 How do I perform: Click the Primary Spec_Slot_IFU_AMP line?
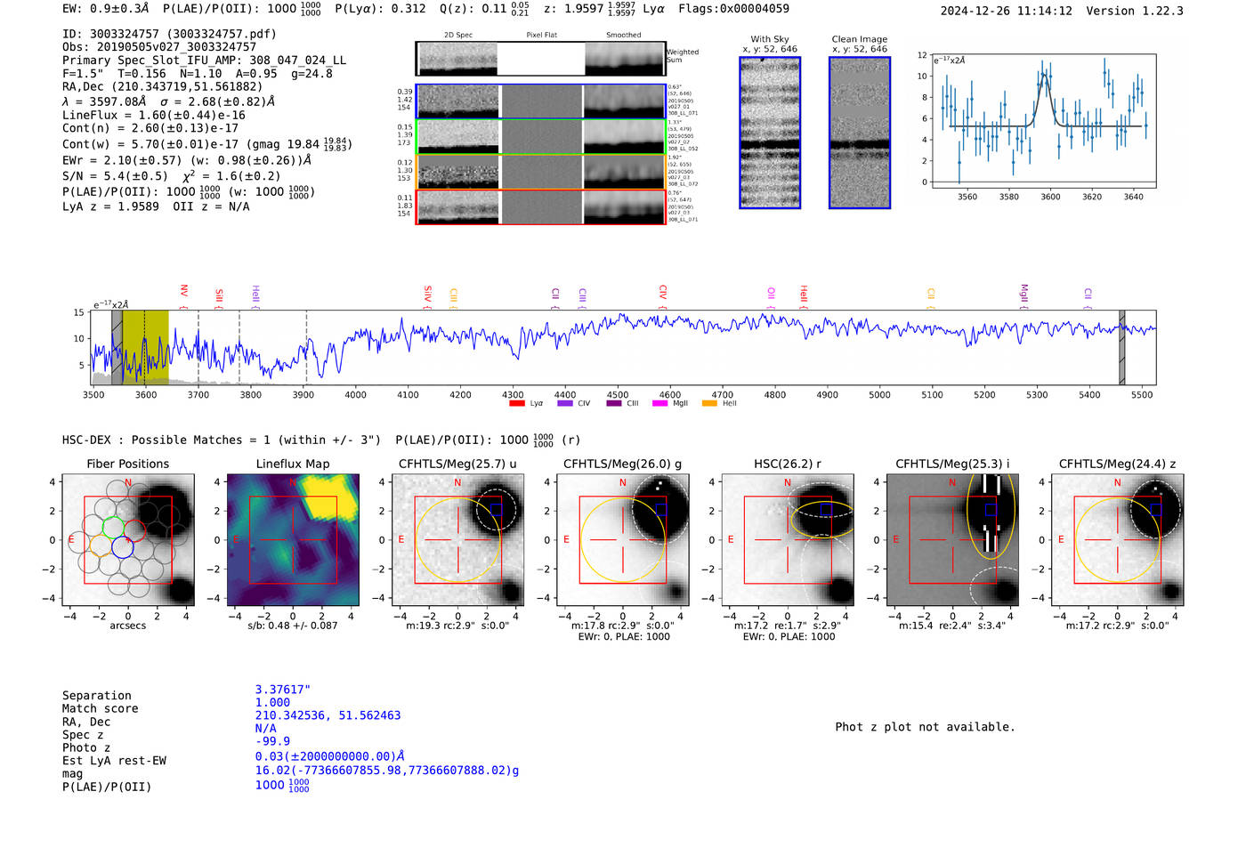coord(204,61)
